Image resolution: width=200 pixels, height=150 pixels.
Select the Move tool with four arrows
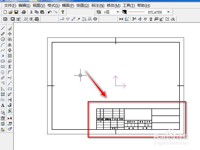coord(10,34)
